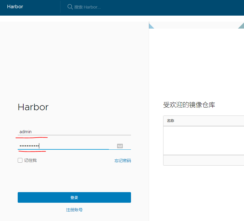Open the 忘记密码 link

tap(123, 161)
